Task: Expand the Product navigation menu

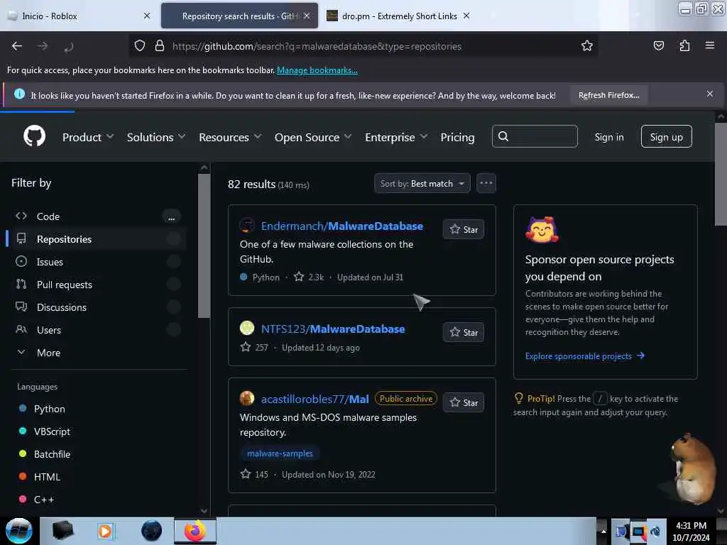Action: pos(88,137)
